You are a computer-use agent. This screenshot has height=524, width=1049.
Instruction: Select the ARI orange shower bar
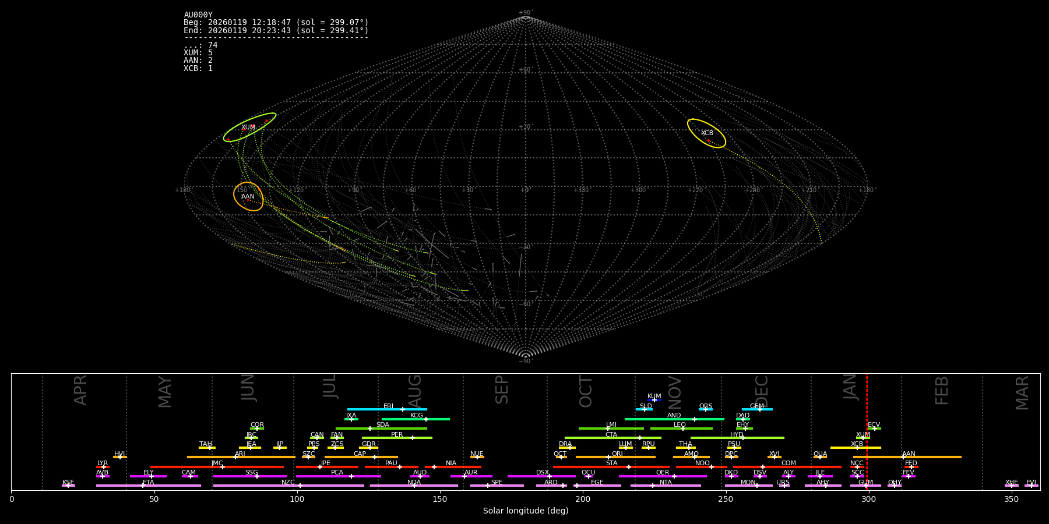241,457
